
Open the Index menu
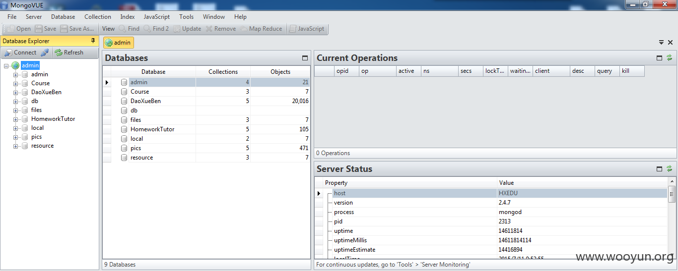(128, 17)
